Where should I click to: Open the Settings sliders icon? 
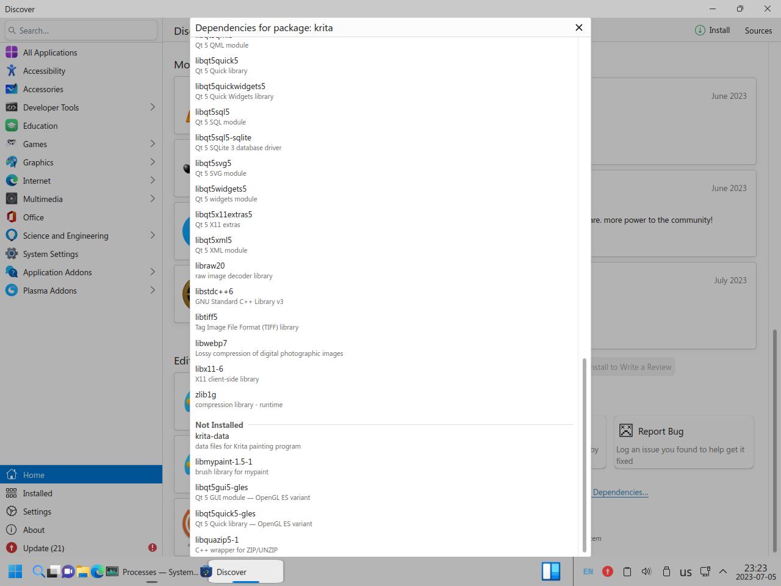tap(12, 512)
